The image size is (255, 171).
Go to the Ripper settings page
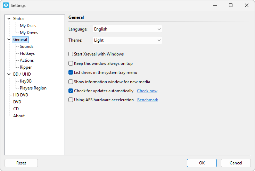tap(26, 67)
